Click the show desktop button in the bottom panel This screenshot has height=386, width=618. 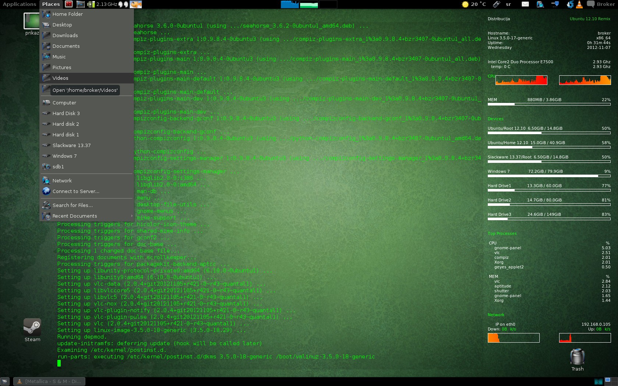[5, 381]
